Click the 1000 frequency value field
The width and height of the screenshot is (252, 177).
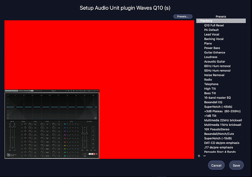[47, 142]
